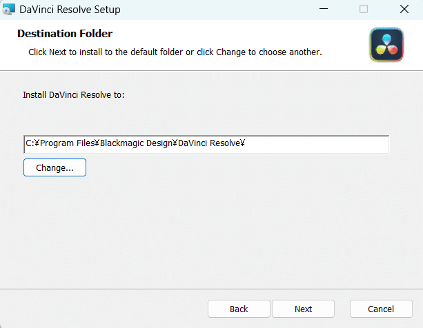This screenshot has height=328, width=423.
Task: Click the Destination Folder heading
Action: coord(65,34)
